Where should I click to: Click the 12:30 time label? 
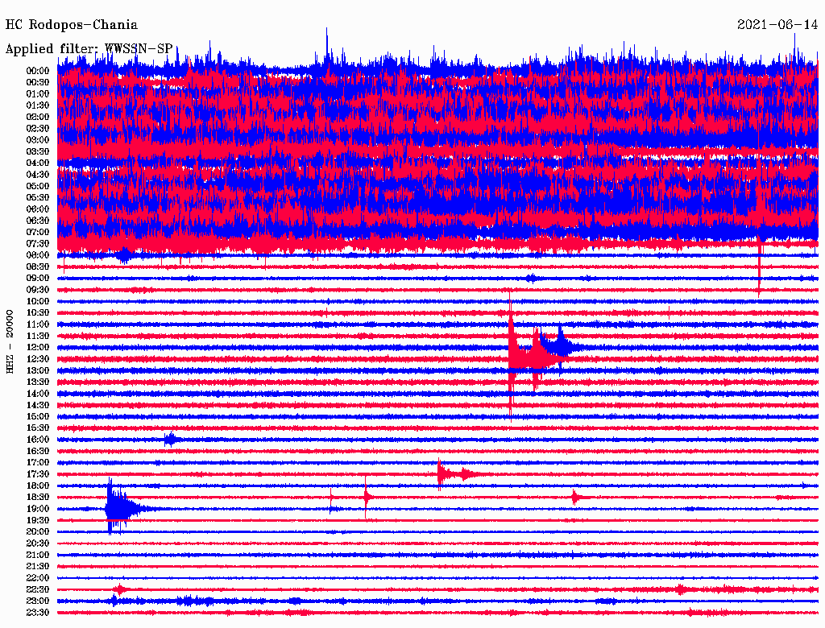pyautogui.click(x=38, y=359)
